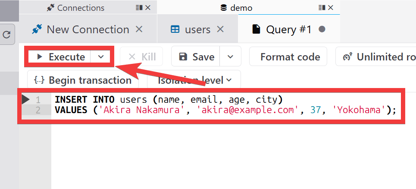Close the demo panel
This screenshot has width=416, height=189.
331,8
